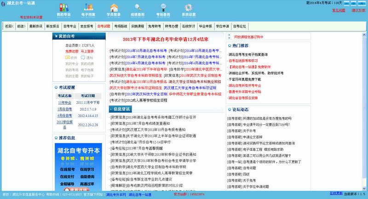Click the 前进 forward navigation button
The image size is (368, 199).
(21, 26)
